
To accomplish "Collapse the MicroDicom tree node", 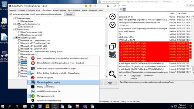I will coord(14,30).
